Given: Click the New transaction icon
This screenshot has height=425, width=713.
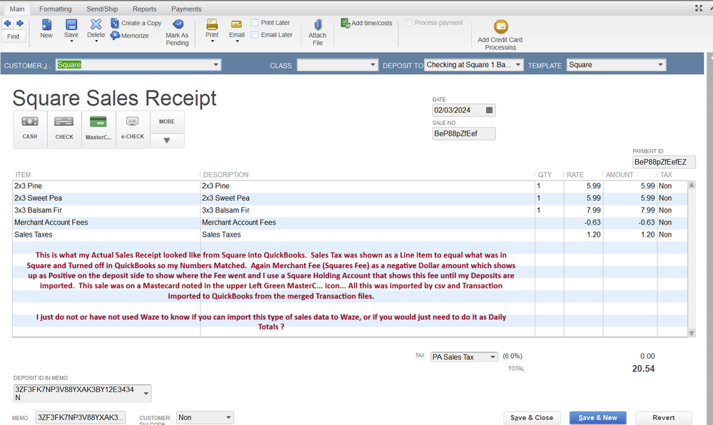Looking at the screenshot, I should [46, 26].
